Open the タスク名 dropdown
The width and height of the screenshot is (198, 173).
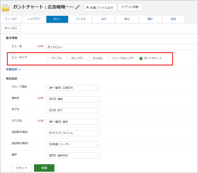tap(73, 122)
